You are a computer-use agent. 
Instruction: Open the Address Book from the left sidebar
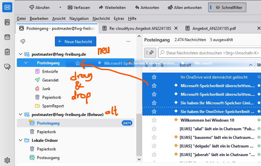[7, 23]
